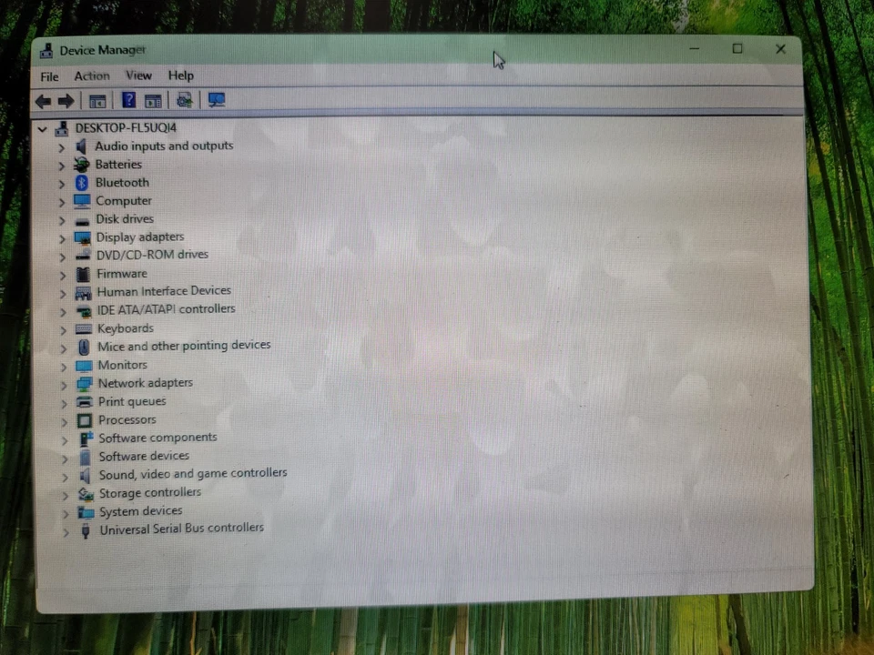874x655 pixels.
Task: Open the File menu
Action: coord(48,76)
